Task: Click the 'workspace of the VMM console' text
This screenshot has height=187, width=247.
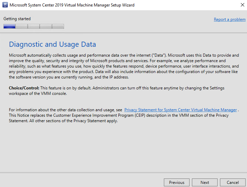Action: [38, 93]
